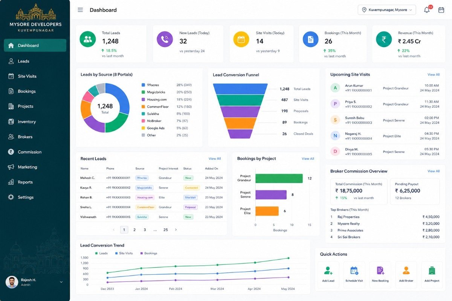Click Suresh Babu avatar S

coord(335,120)
